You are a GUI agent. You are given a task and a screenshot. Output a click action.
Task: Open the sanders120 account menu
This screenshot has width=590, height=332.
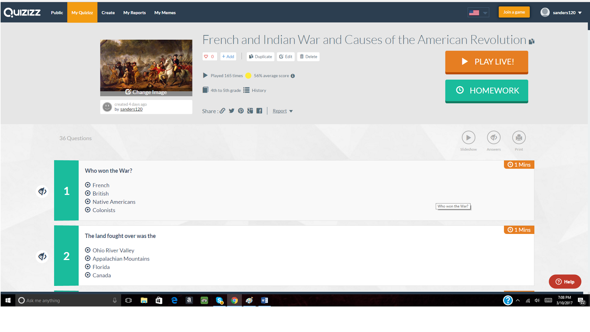click(561, 13)
